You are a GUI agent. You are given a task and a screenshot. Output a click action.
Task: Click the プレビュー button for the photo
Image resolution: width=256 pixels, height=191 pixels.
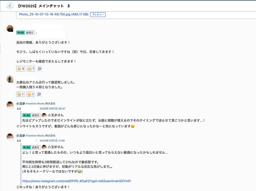[98, 15]
